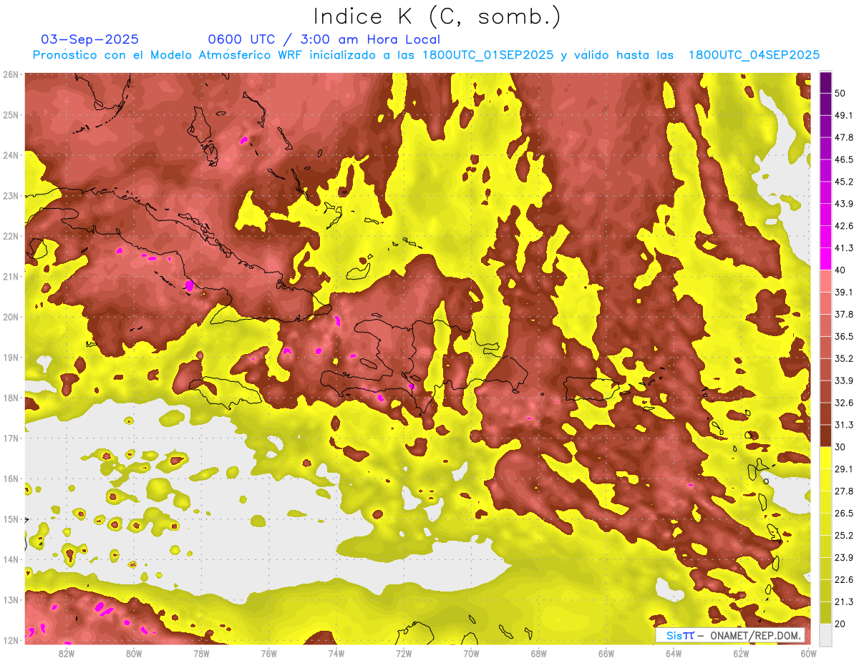This screenshot has width=859, height=663.
Task: Click the '0600 UTC / 3:00 am Hora Local' time
Action: click(x=324, y=39)
